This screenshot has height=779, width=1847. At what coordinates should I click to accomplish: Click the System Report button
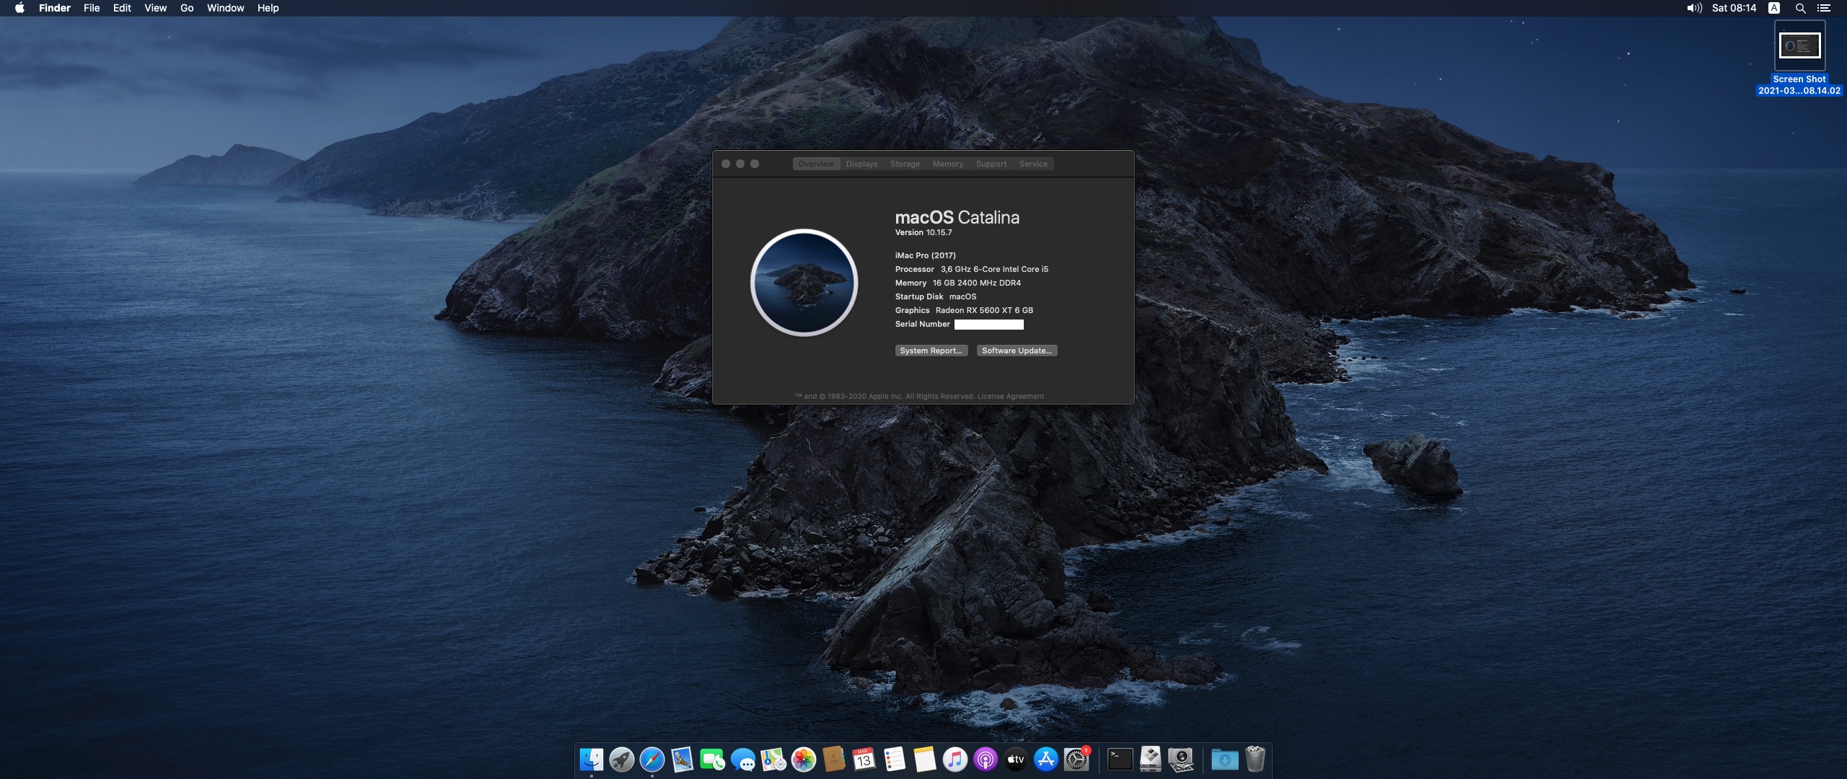click(931, 351)
